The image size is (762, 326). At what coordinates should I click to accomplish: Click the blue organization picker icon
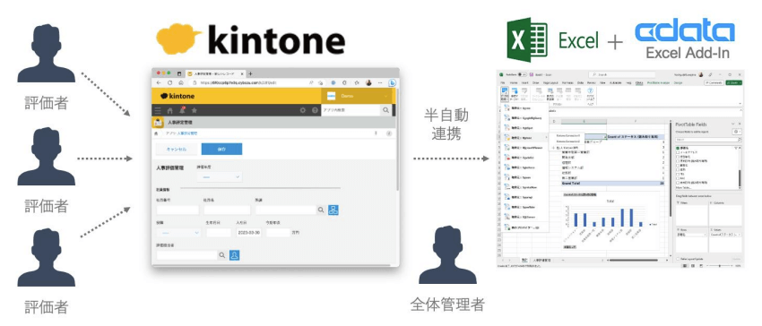pyautogui.click(x=333, y=210)
